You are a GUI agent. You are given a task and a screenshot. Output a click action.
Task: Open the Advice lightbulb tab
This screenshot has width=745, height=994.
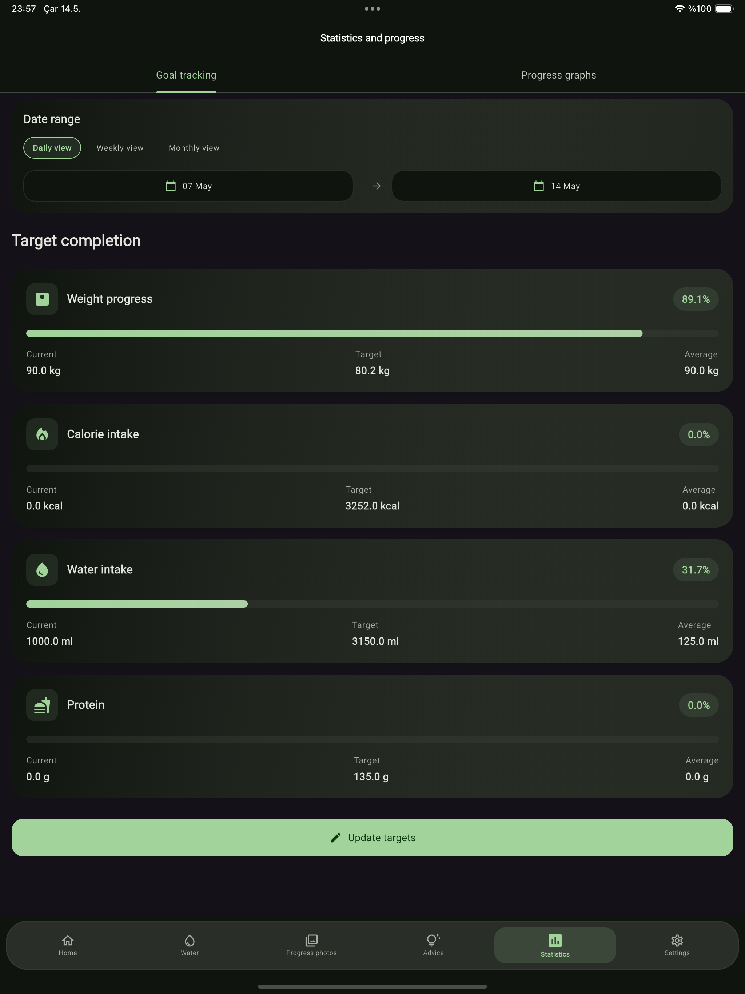click(433, 945)
